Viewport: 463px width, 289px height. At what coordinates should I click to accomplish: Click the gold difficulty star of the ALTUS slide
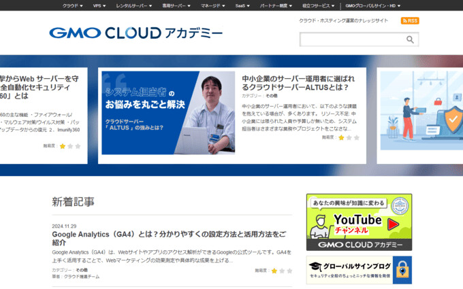341,138
